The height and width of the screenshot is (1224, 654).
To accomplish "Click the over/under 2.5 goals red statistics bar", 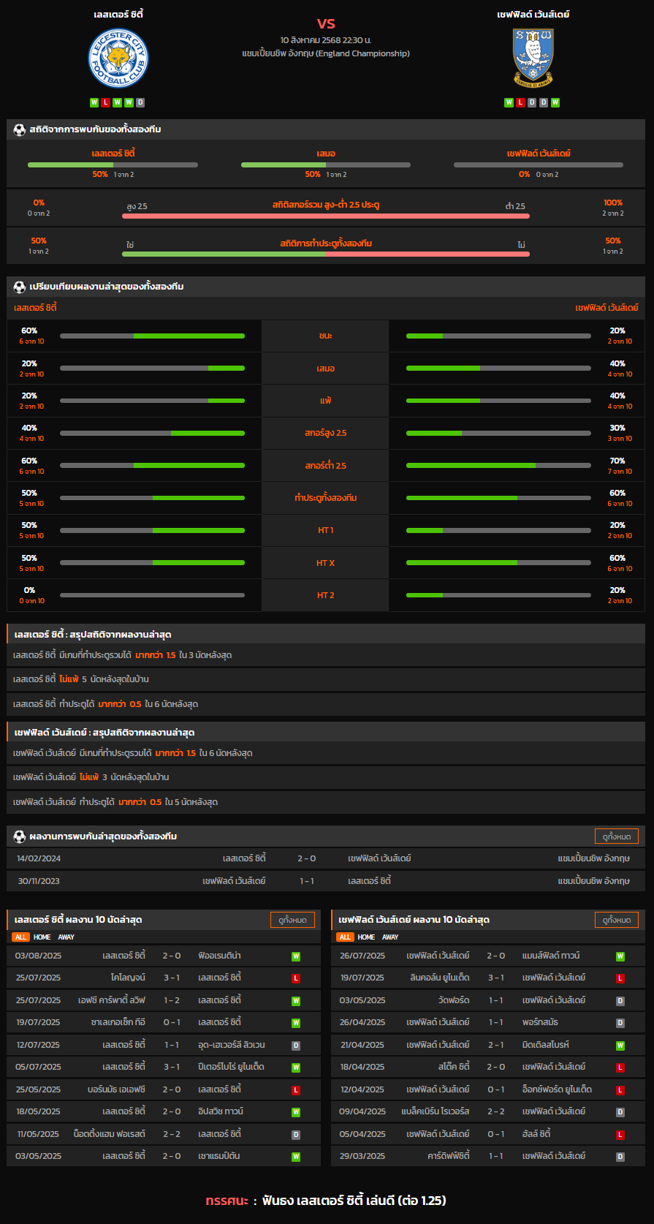I will pos(326,216).
